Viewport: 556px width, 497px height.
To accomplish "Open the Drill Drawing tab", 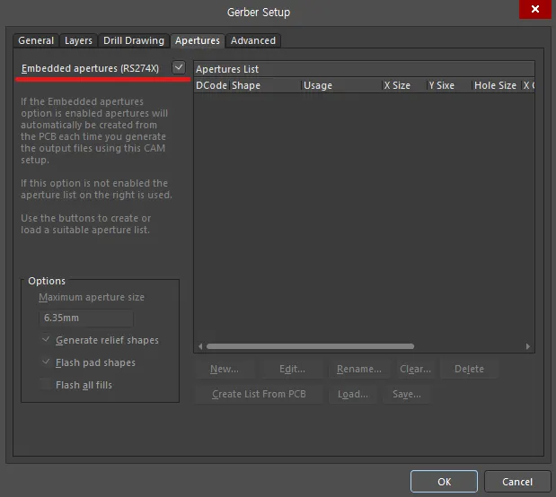I will (x=134, y=40).
